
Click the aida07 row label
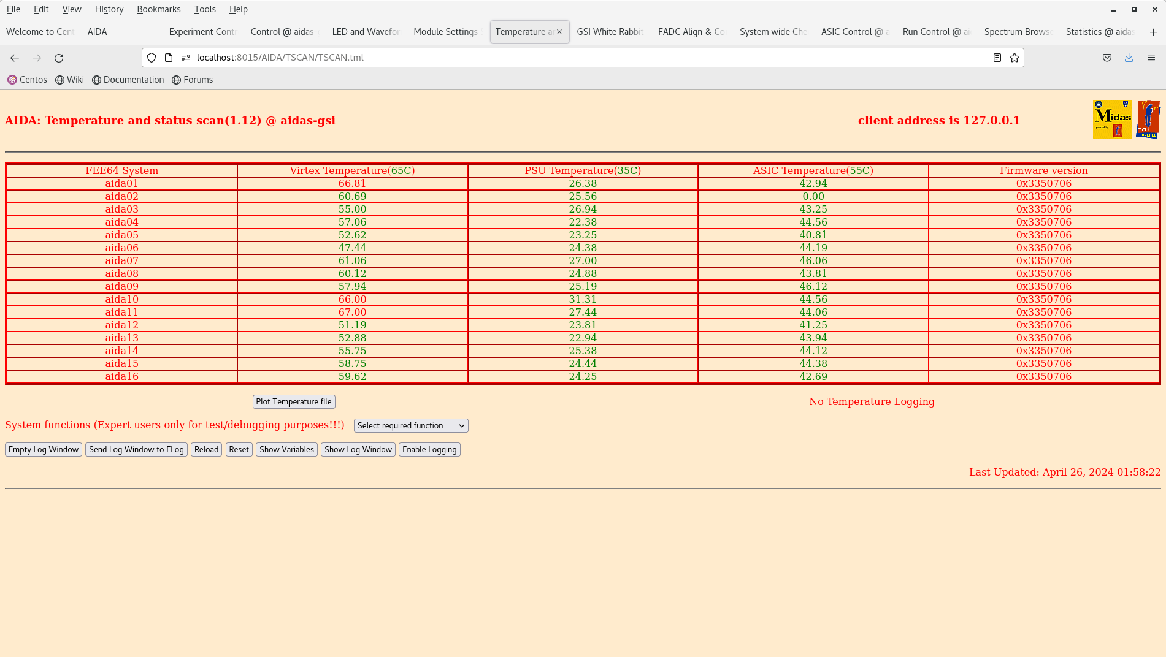[122, 261]
